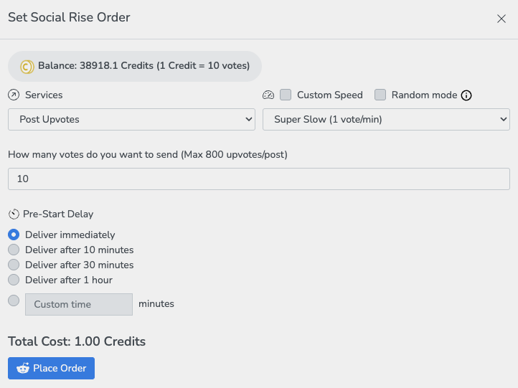
Task: Select Deliver after 10 minutes
Action: (x=14, y=250)
